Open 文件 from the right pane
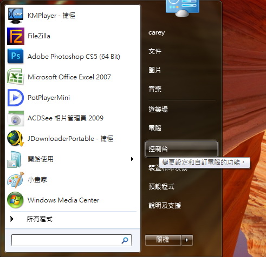The width and height of the screenshot is (266, 257). click(x=155, y=51)
